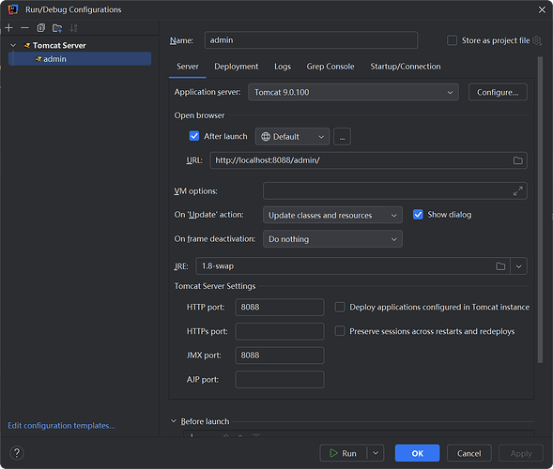Add a new run configuration
The width and height of the screenshot is (553, 469).
(9, 28)
